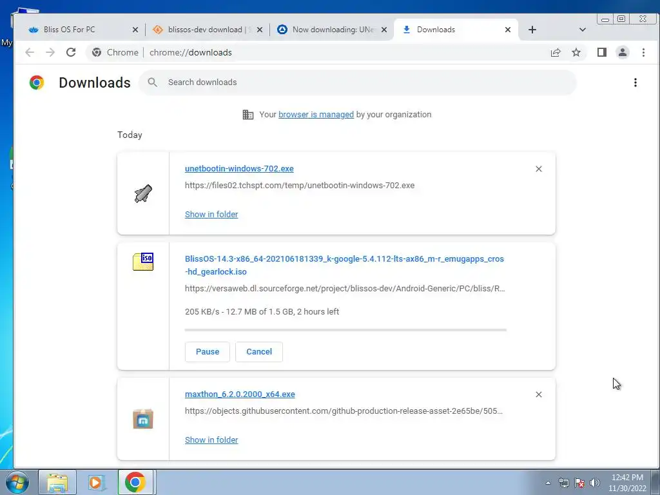Show unetbootin-windows-702.exe in folder
Viewport: 660px width, 495px height.
(211, 214)
